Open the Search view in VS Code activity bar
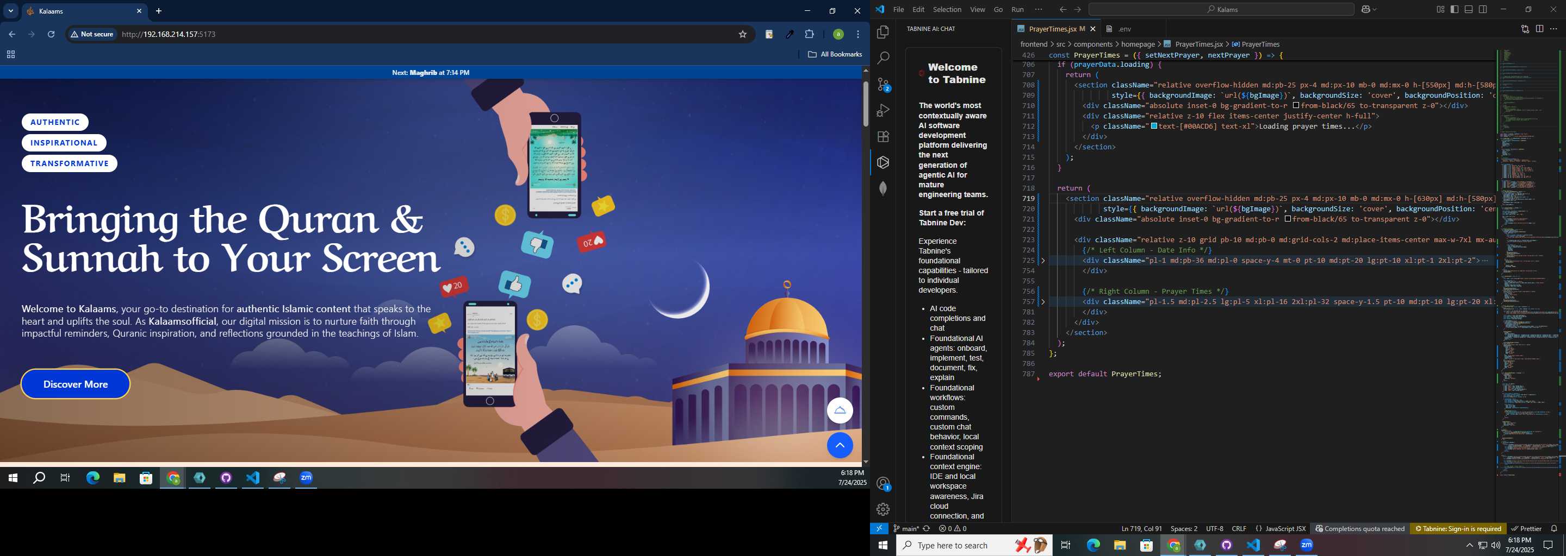The image size is (1566, 556). pos(883,58)
